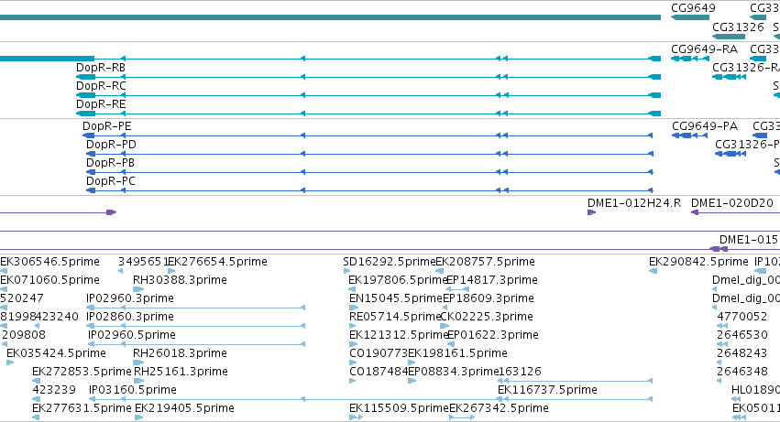Image resolution: width=780 pixels, height=422 pixels.
Task: Click the EK198161.5prime EST label
Action: (x=457, y=354)
